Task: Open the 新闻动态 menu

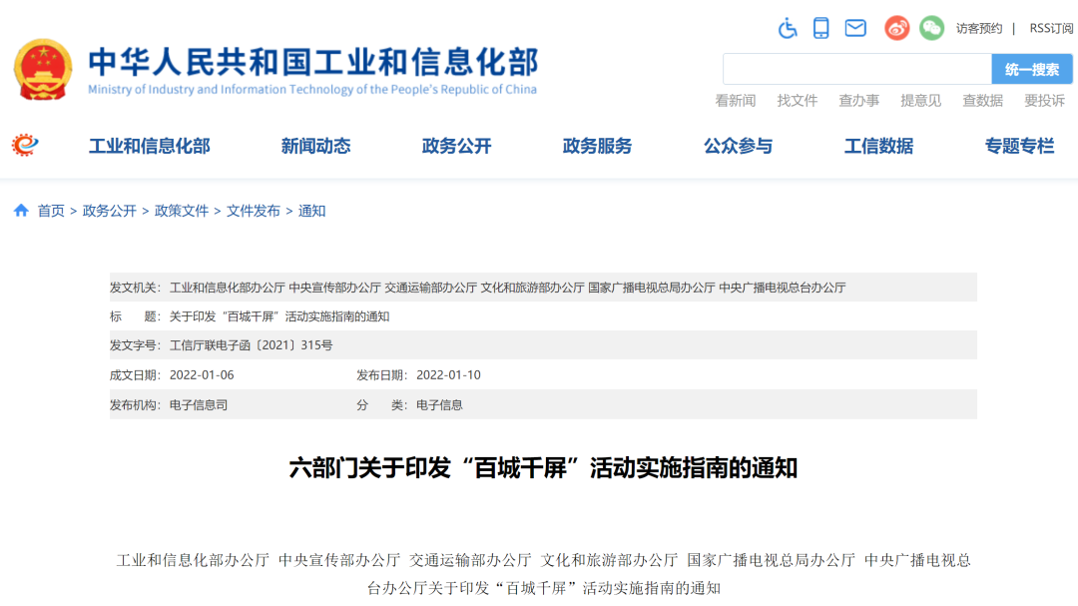Action: pos(315,146)
